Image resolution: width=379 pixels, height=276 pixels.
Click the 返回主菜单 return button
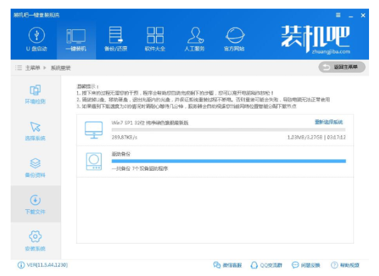pos(342,67)
